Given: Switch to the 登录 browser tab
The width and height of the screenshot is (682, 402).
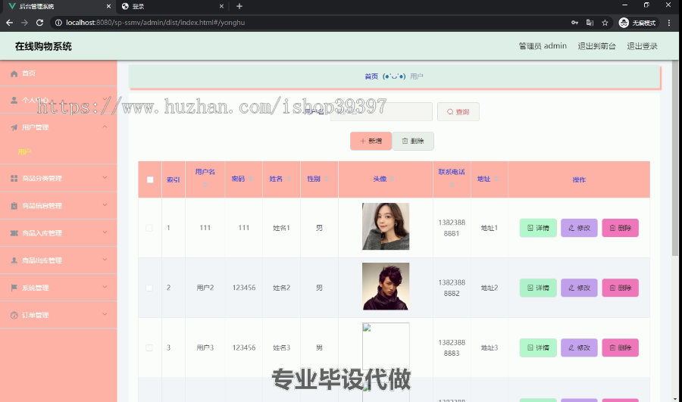Looking at the screenshot, I should tap(173, 6).
